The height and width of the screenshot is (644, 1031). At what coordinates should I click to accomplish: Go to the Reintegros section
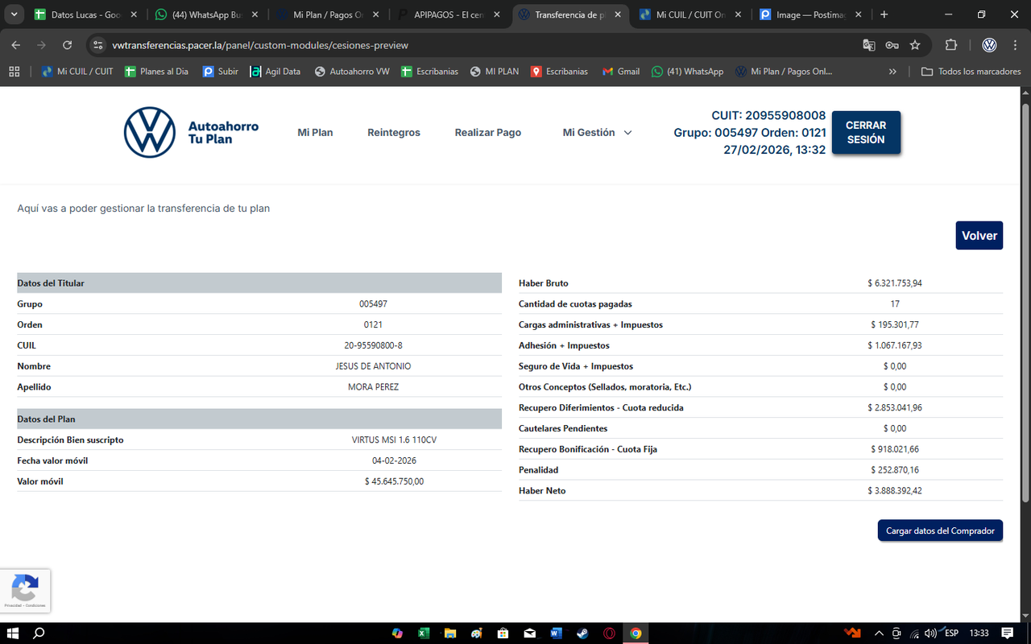pyautogui.click(x=394, y=132)
